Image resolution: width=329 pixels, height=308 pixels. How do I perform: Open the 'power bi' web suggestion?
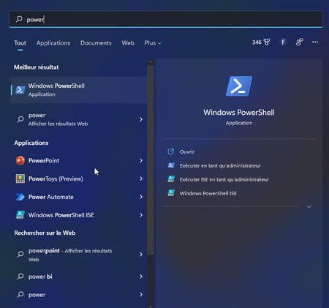pos(78,277)
